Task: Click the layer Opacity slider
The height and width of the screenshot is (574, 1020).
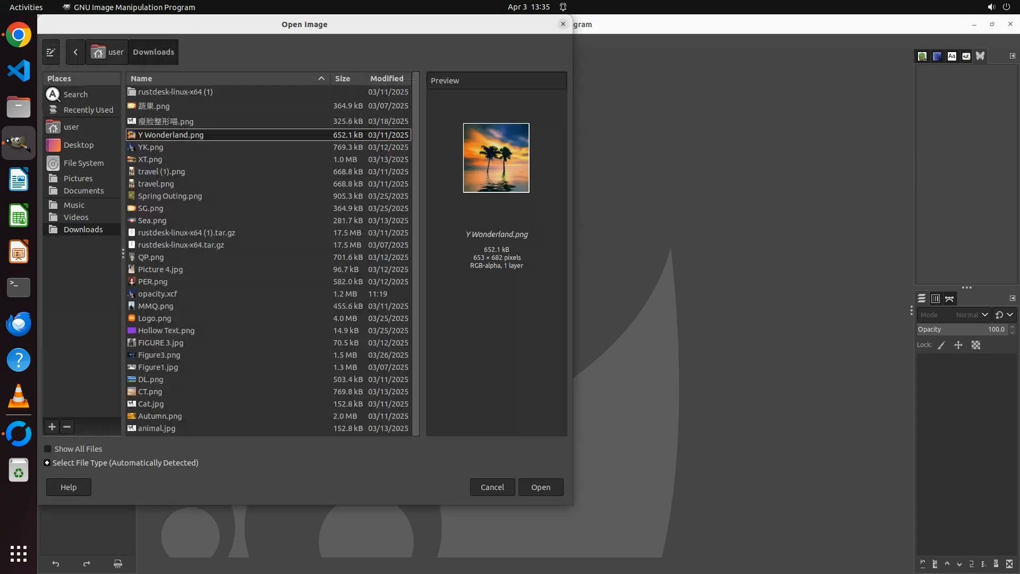Action: [962, 330]
